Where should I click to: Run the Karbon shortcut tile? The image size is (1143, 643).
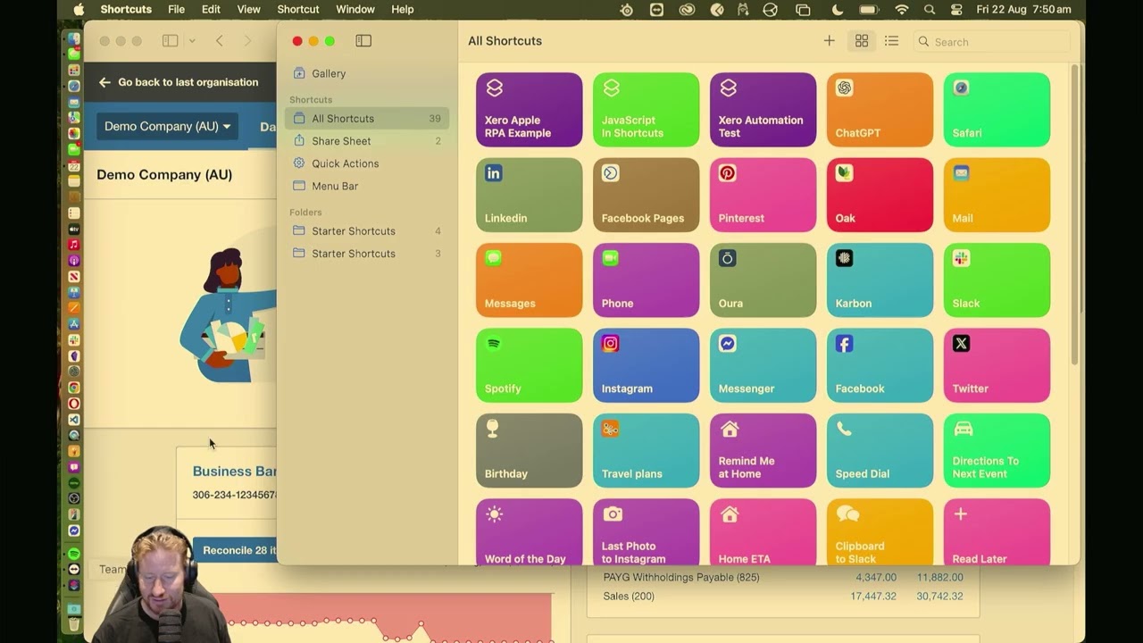[880, 280]
